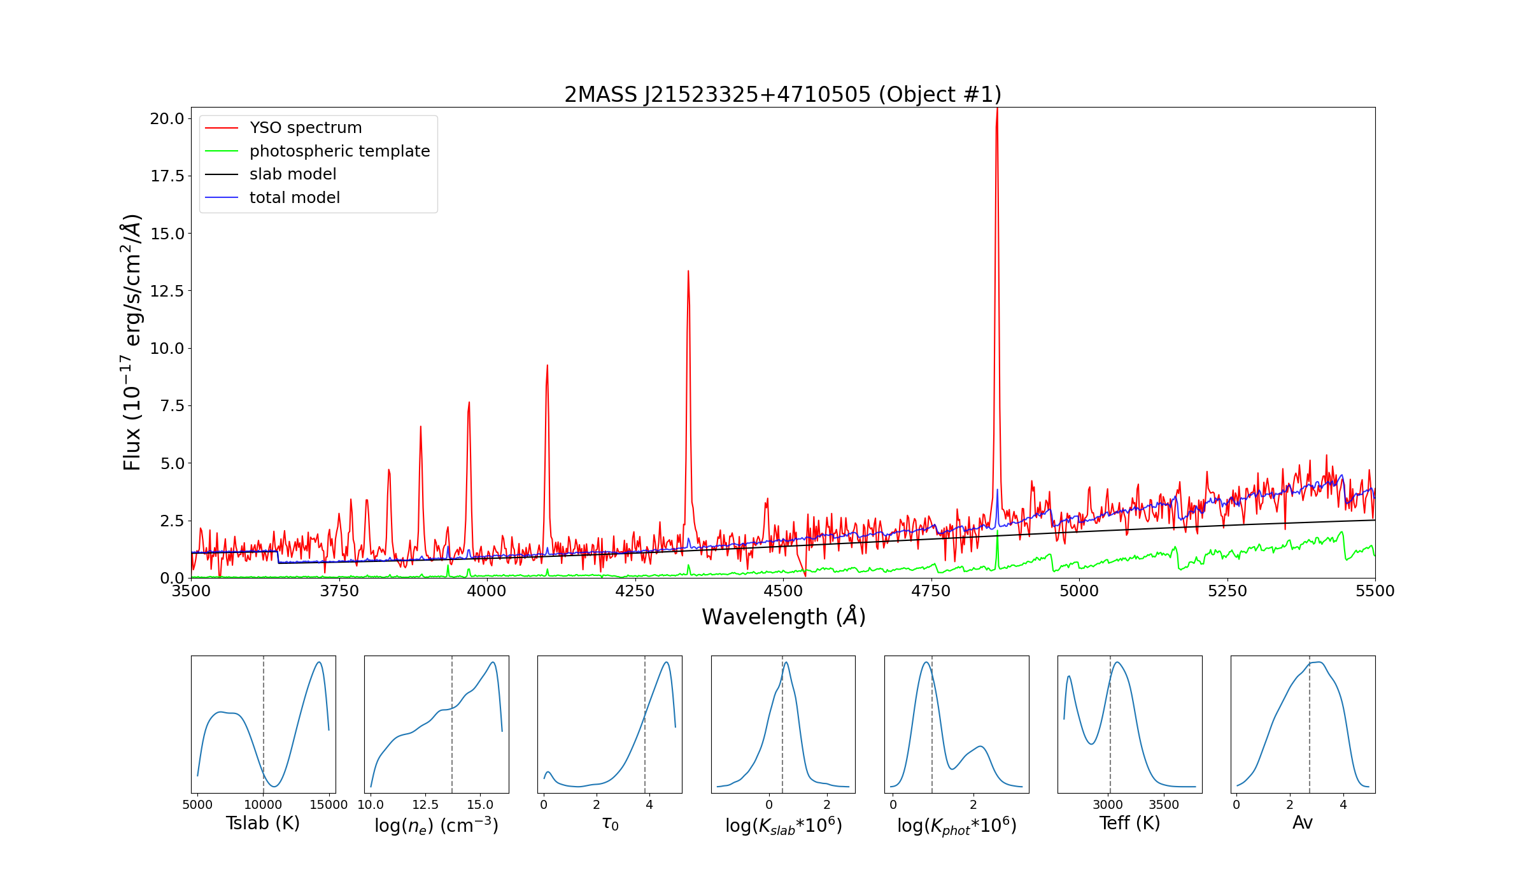This screenshot has height=891, width=1528.
Task: Open the Tslab (K) posterior subplot
Action: click(263, 724)
